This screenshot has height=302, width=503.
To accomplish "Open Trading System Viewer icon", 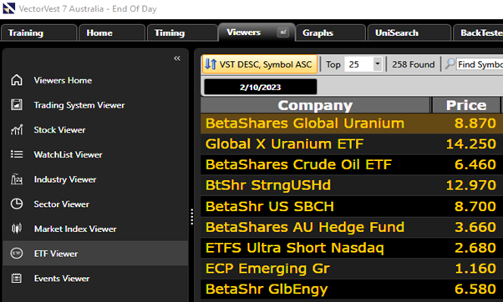I will (x=17, y=105).
